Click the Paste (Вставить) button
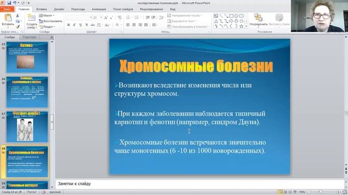 [x=8, y=20]
